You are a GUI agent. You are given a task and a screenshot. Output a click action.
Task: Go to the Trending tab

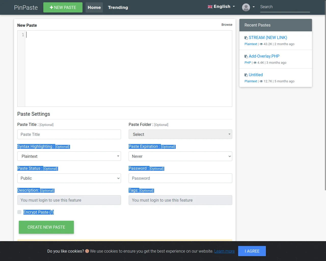[118, 7]
